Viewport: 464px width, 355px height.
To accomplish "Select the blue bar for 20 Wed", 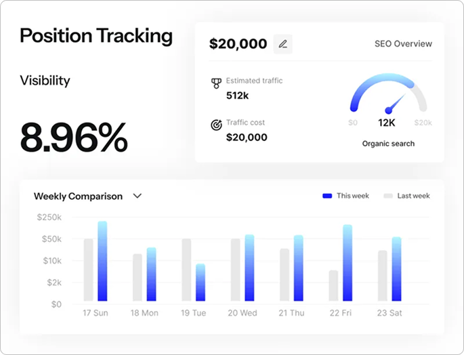I will click(x=249, y=268).
